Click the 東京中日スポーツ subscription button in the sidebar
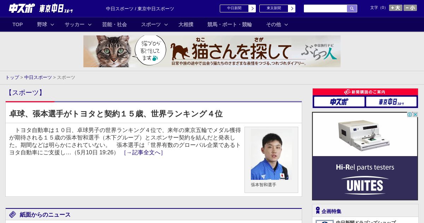Image resolution: width=424 pixels, height=223 pixels. [x=391, y=102]
